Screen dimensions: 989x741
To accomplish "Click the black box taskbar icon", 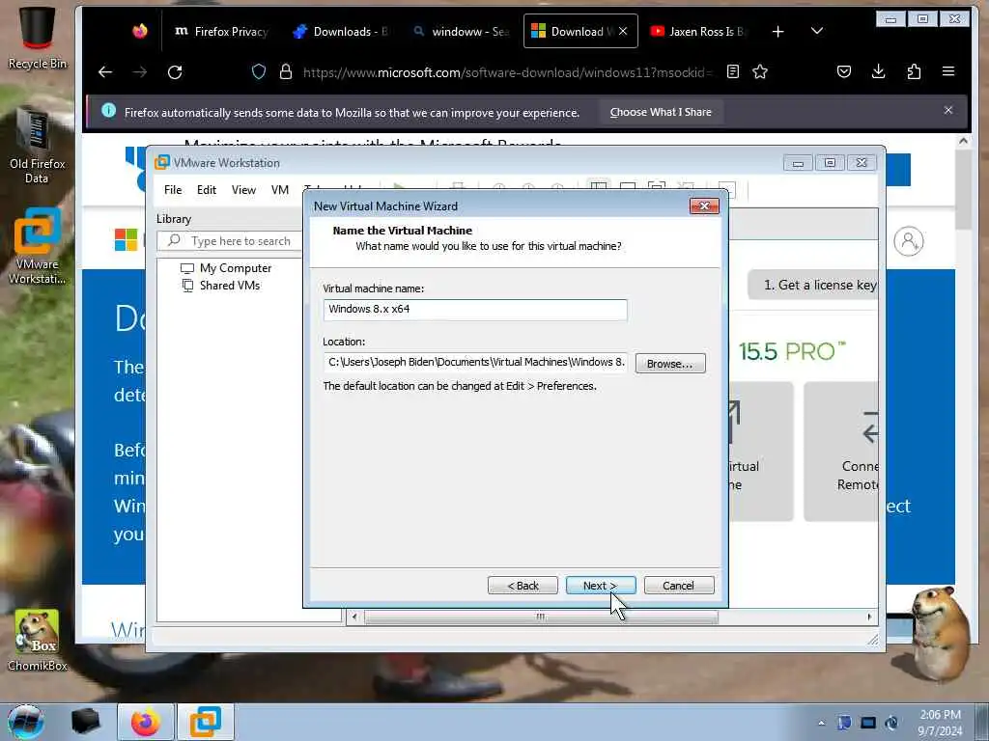I will tap(85, 722).
